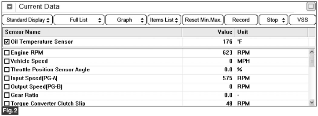Enable the Gear Ratio checkbox
The width and height of the screenshot is (318, 116).
7,95
